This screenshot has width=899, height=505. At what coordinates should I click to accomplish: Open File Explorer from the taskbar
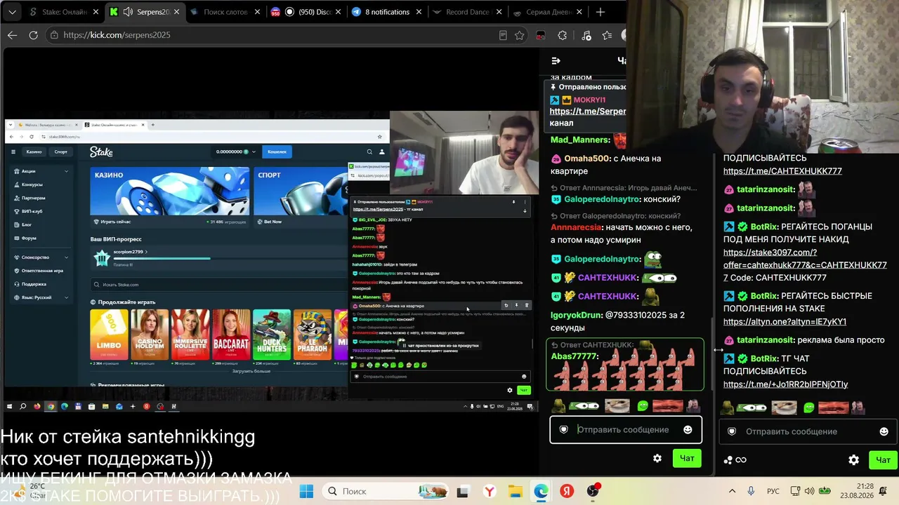pyautogui.click(x=515, y=492)
